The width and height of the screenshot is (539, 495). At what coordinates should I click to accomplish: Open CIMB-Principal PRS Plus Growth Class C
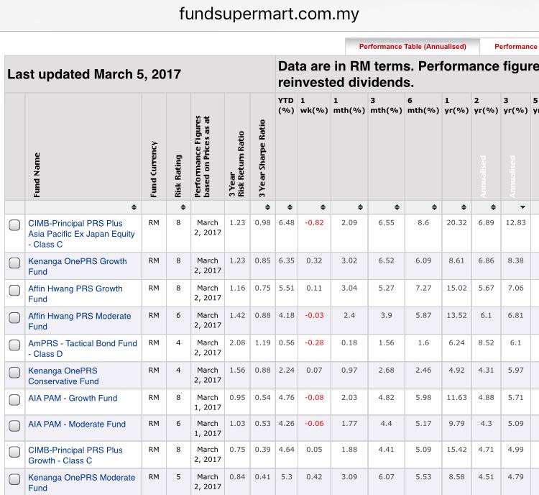pyautogui.click(x=75, y=455)
